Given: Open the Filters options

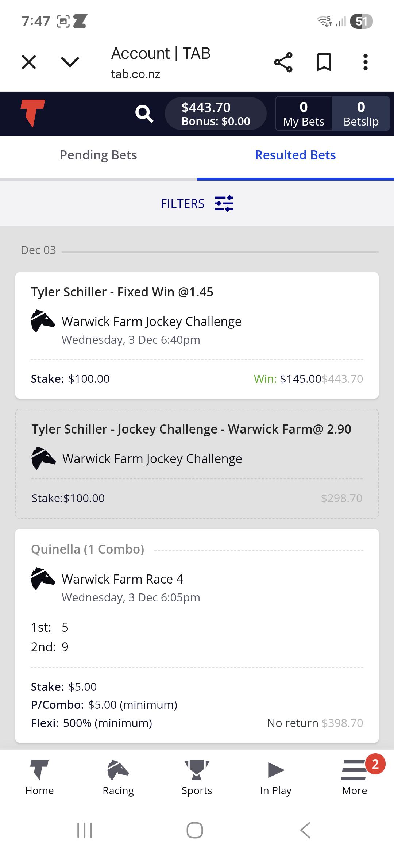Looking at the screenshot, I should (197, 203).
